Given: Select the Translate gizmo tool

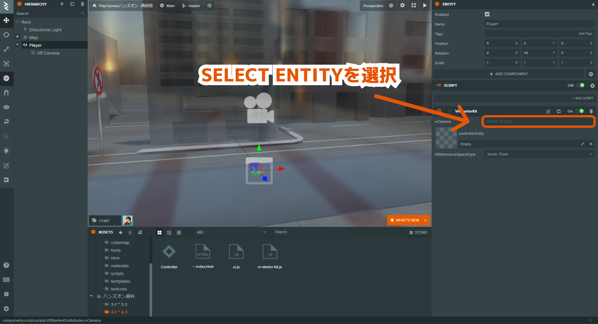Looking at the screenshot, I should [6, 20].
